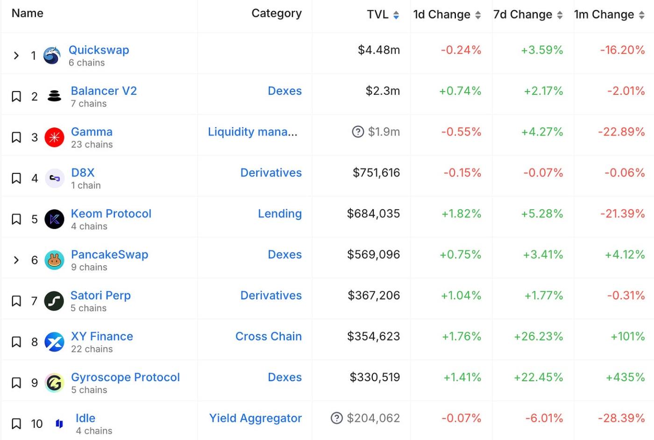Click the XY Finance logo icon

point(54,342)
